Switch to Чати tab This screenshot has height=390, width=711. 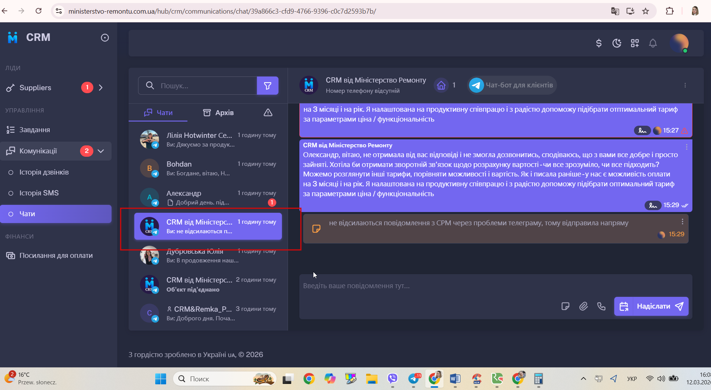point(158,113)
